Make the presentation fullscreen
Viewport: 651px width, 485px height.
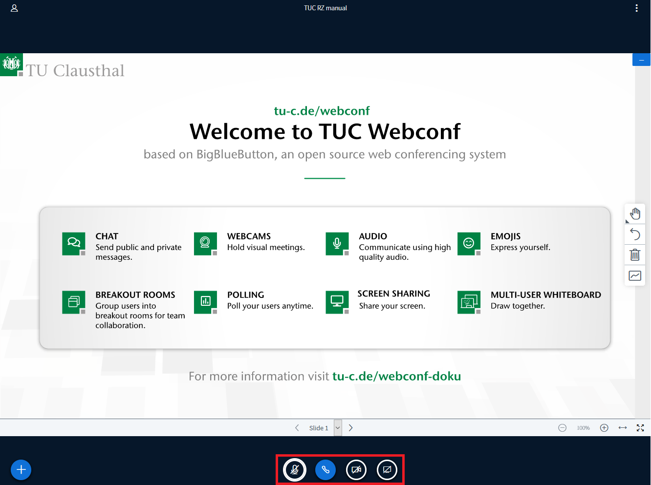(640, 428)
